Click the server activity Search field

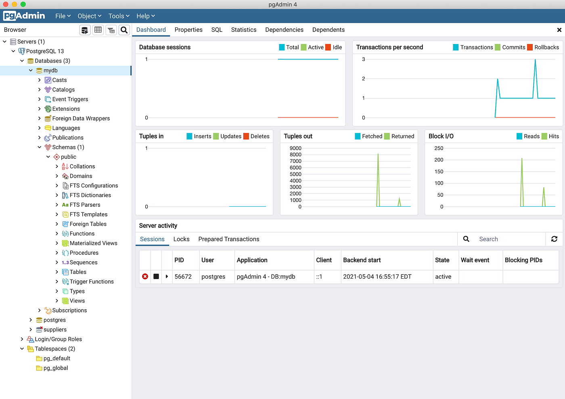511,239
